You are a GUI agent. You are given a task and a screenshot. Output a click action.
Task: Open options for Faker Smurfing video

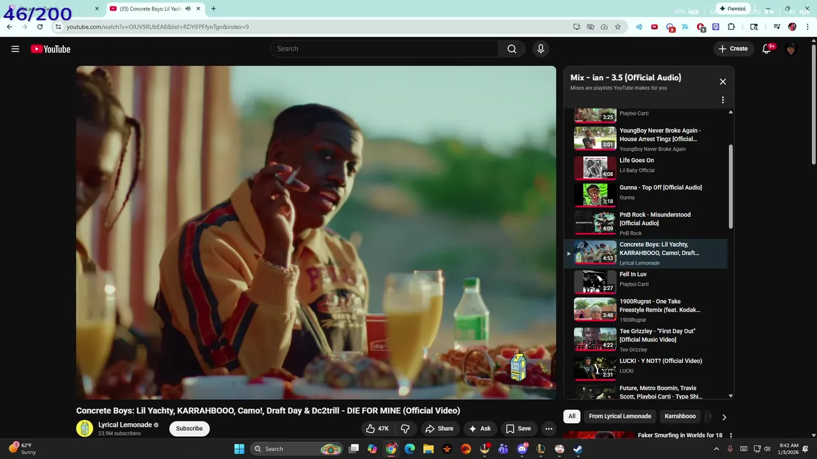(x=730, y=436)
